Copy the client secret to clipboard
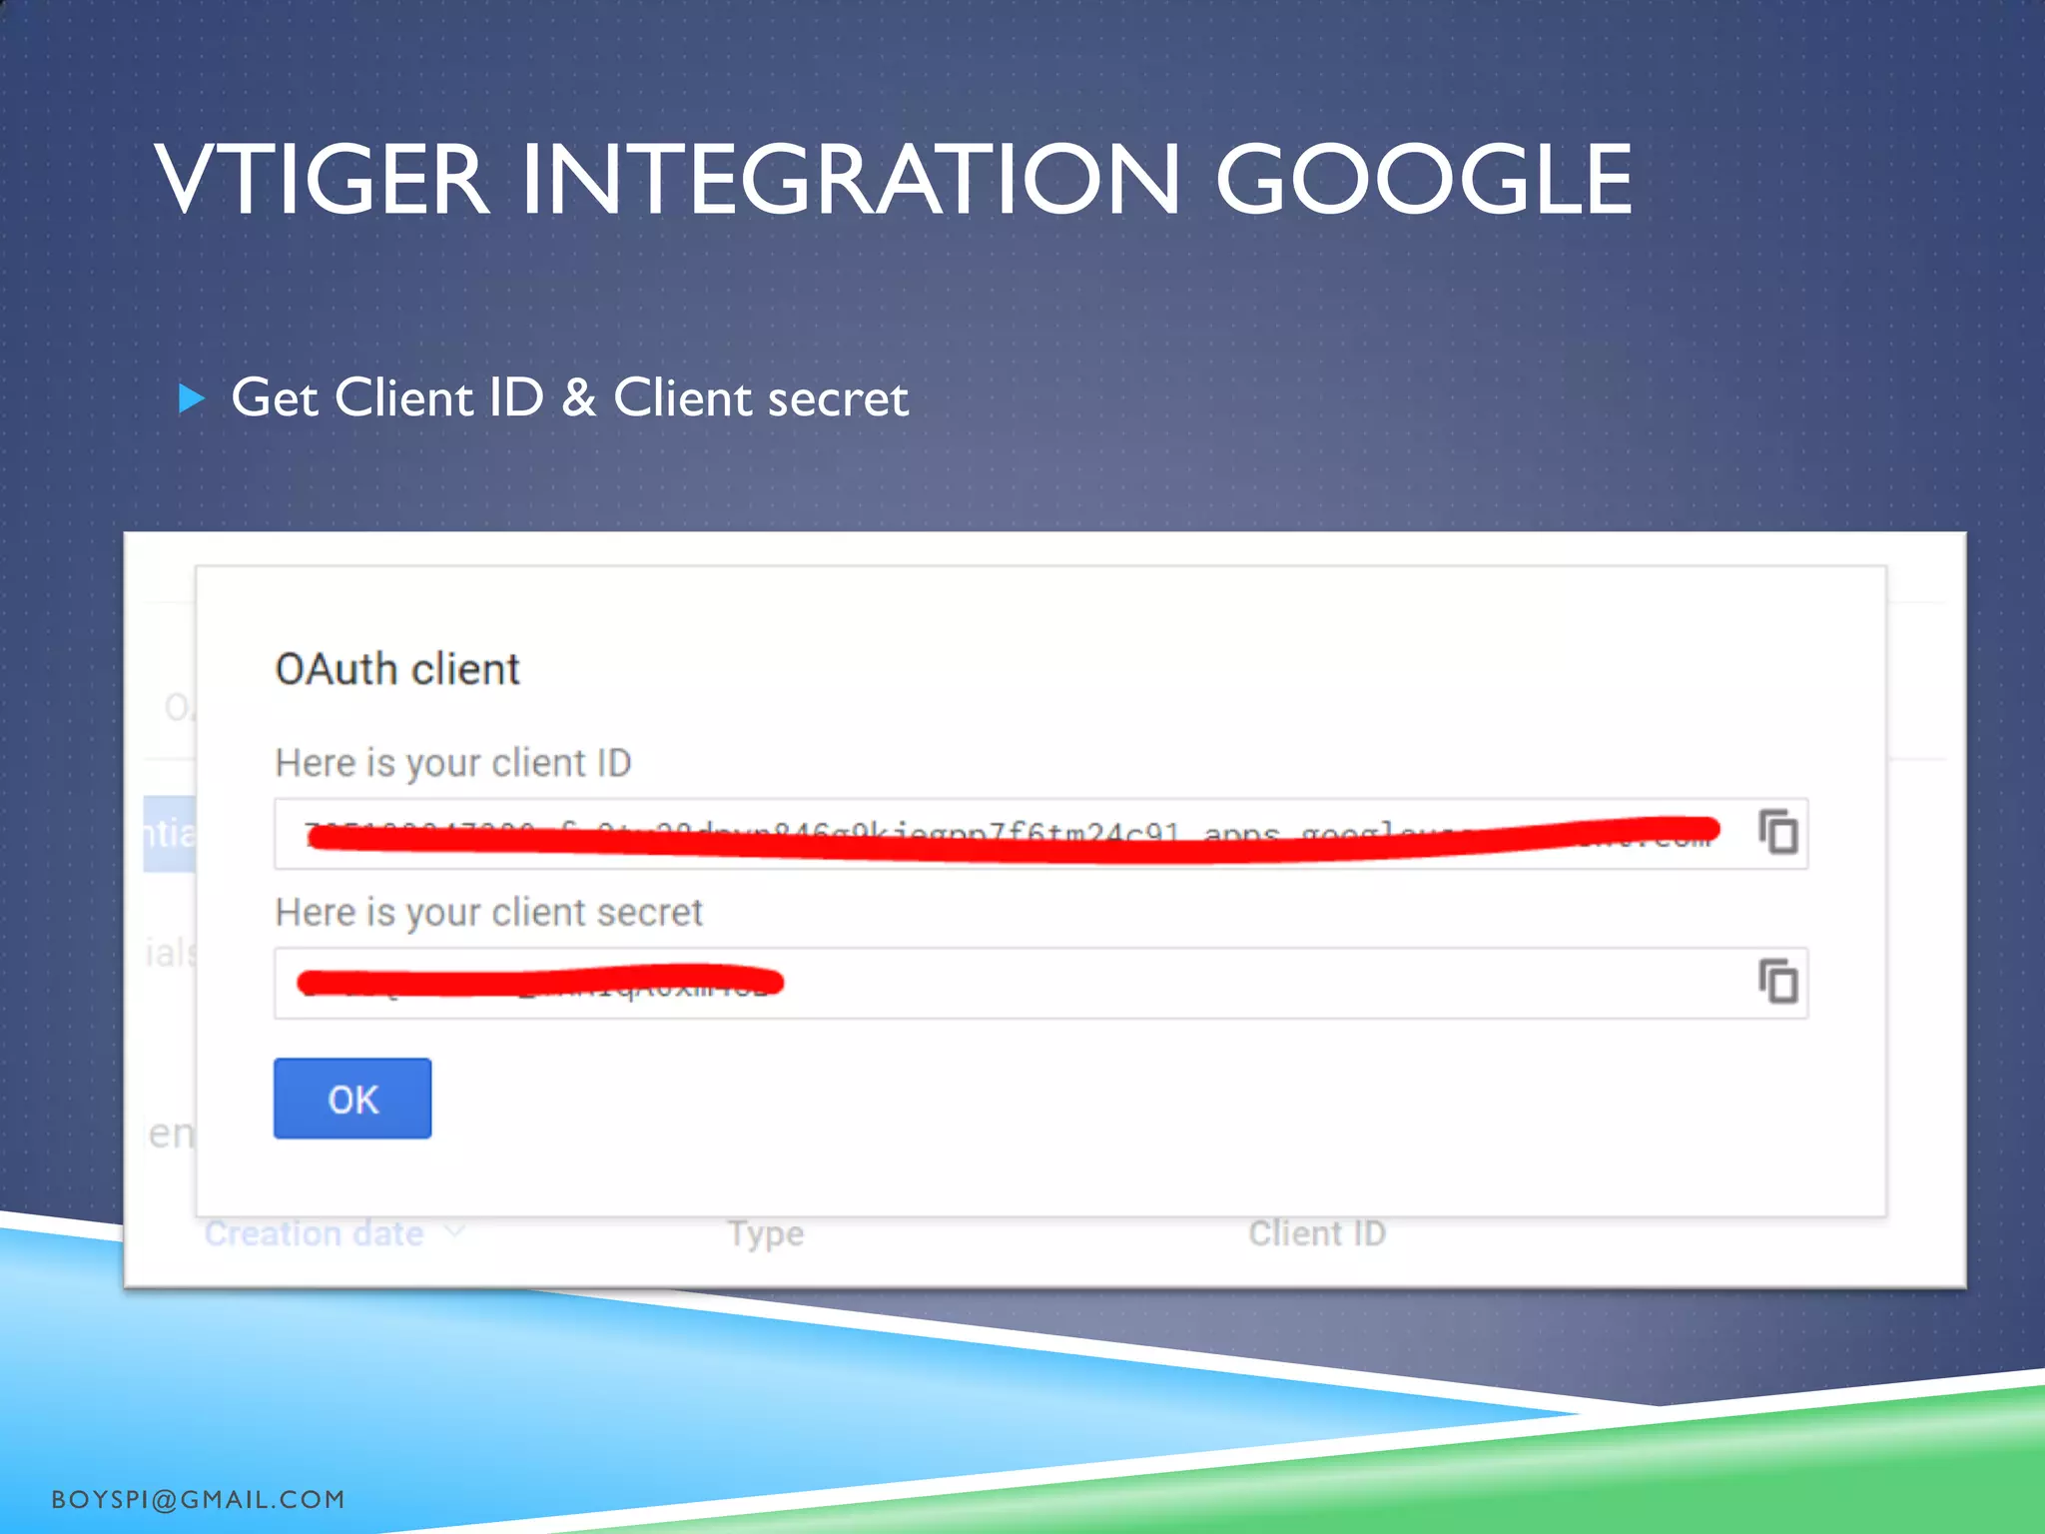2045x1534 pixels. [1778, 981]
